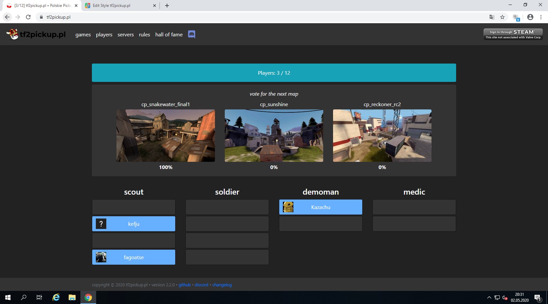Click the volume muted tray icon
Image resolution: width=548 pixels, height=304 pixels.
[x=505, y=297]
